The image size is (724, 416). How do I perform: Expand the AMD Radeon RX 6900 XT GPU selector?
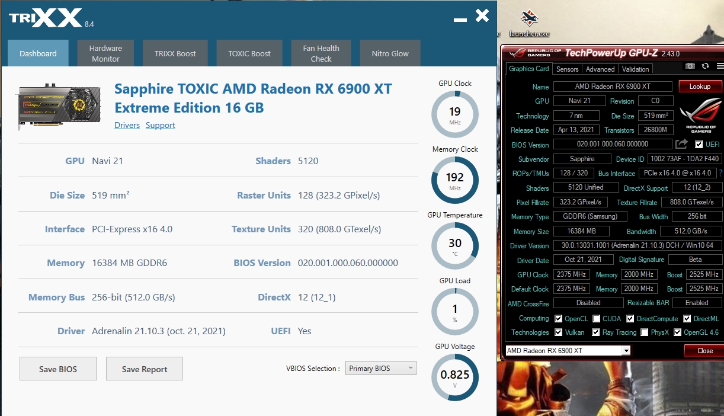(568, 351)
